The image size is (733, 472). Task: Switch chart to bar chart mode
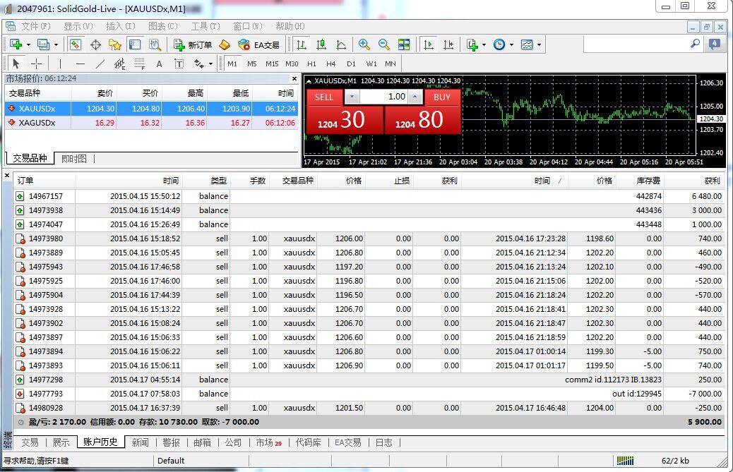(302, 44)
